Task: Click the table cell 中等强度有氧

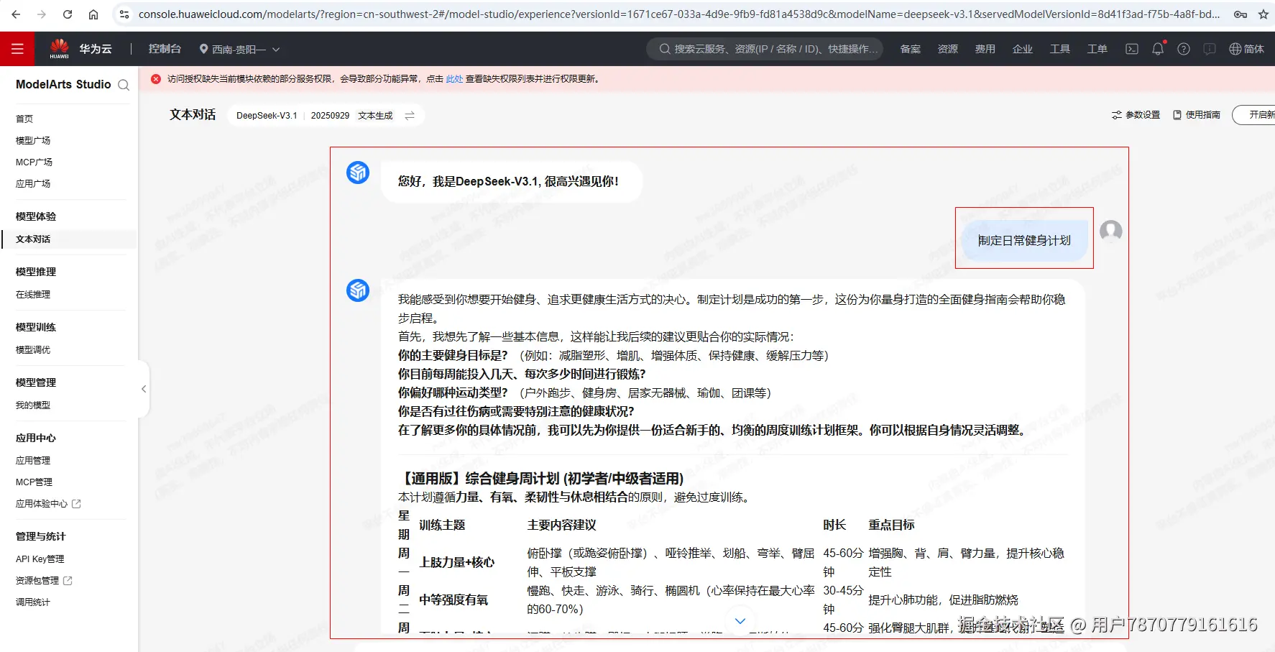Action: (x=454, y=600)
